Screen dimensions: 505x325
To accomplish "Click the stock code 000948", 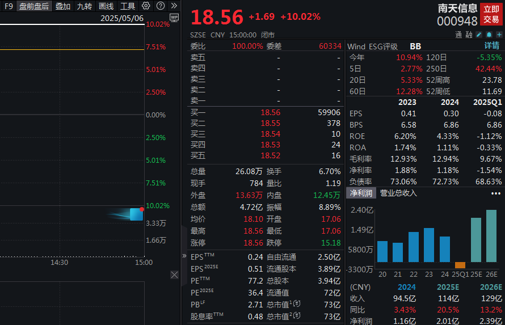I will pos(457,21).
